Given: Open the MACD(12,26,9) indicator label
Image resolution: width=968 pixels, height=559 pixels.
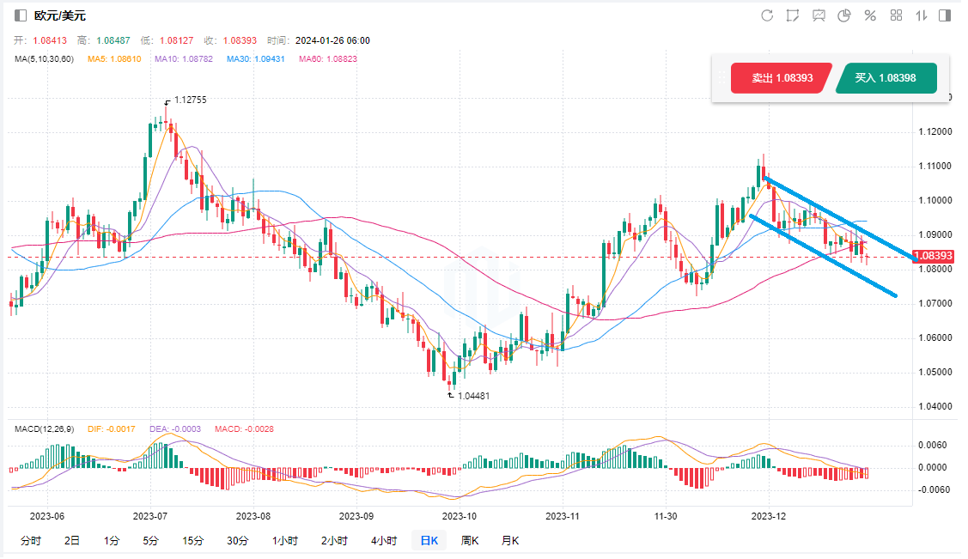Looking at the screenshot, I should [43, 428].
